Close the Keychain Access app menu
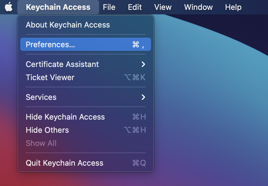The height and width of the screenshot is (186, 268). (58, 7)
